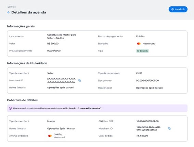Click the Valor cedido label
194x147 pixels.
(x=105, y=136)
